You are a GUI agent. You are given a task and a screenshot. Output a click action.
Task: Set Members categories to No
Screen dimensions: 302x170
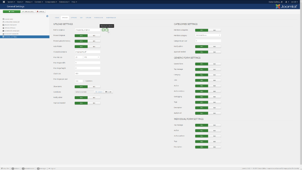tap(214, 30)
